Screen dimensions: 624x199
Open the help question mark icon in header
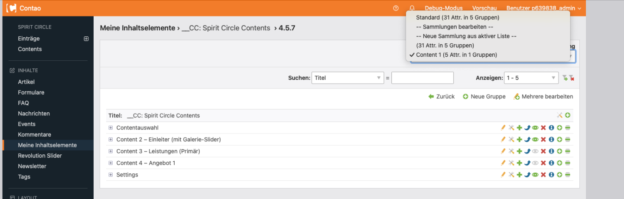pyautogui.click(x=396, y=8)
